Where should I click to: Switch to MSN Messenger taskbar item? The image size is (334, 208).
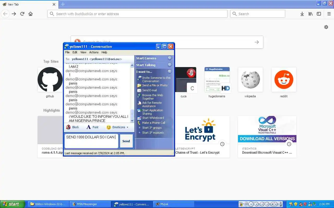[x=90, y=204]
